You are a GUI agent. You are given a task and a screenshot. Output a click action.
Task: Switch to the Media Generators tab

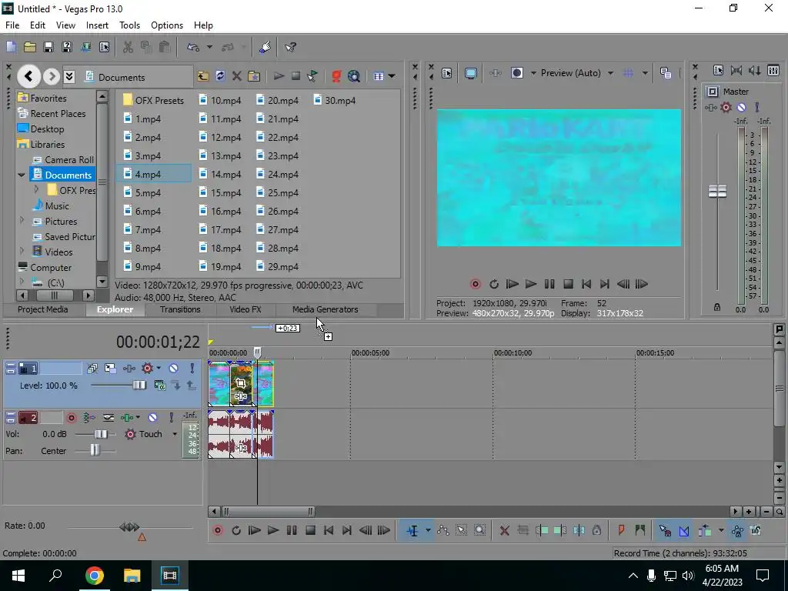click(x=326, y=309)
